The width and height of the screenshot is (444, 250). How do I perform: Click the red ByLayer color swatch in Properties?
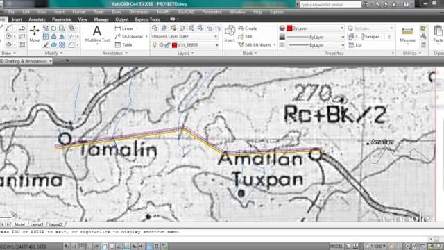point(289,28)
